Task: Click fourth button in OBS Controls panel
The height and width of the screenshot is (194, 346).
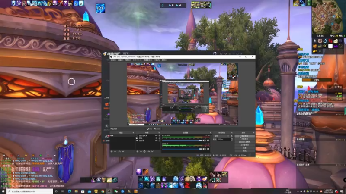Action: click(245, 145)
